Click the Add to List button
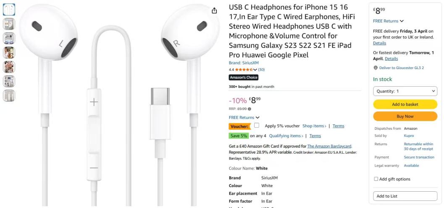This screenshot has height=208, width=444. [x=405, y=196]
